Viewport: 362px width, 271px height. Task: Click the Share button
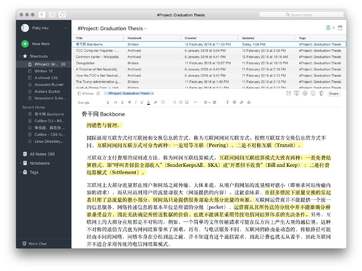pos(334,94)
